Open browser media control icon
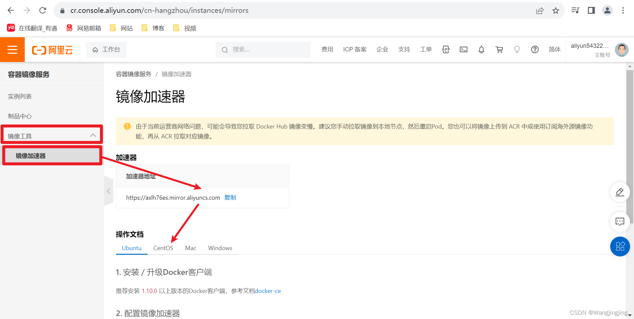The height and width of the screenshot is (319, 634). click(x=575, y=11)
